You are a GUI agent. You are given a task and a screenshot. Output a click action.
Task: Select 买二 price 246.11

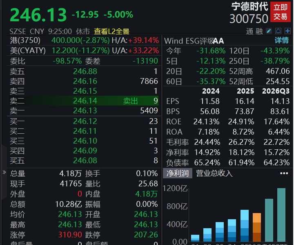click(85, 131)
